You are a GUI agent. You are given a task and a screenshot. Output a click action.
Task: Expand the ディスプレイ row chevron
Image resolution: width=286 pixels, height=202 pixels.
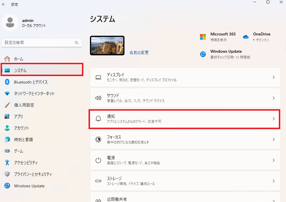point(274,77)
